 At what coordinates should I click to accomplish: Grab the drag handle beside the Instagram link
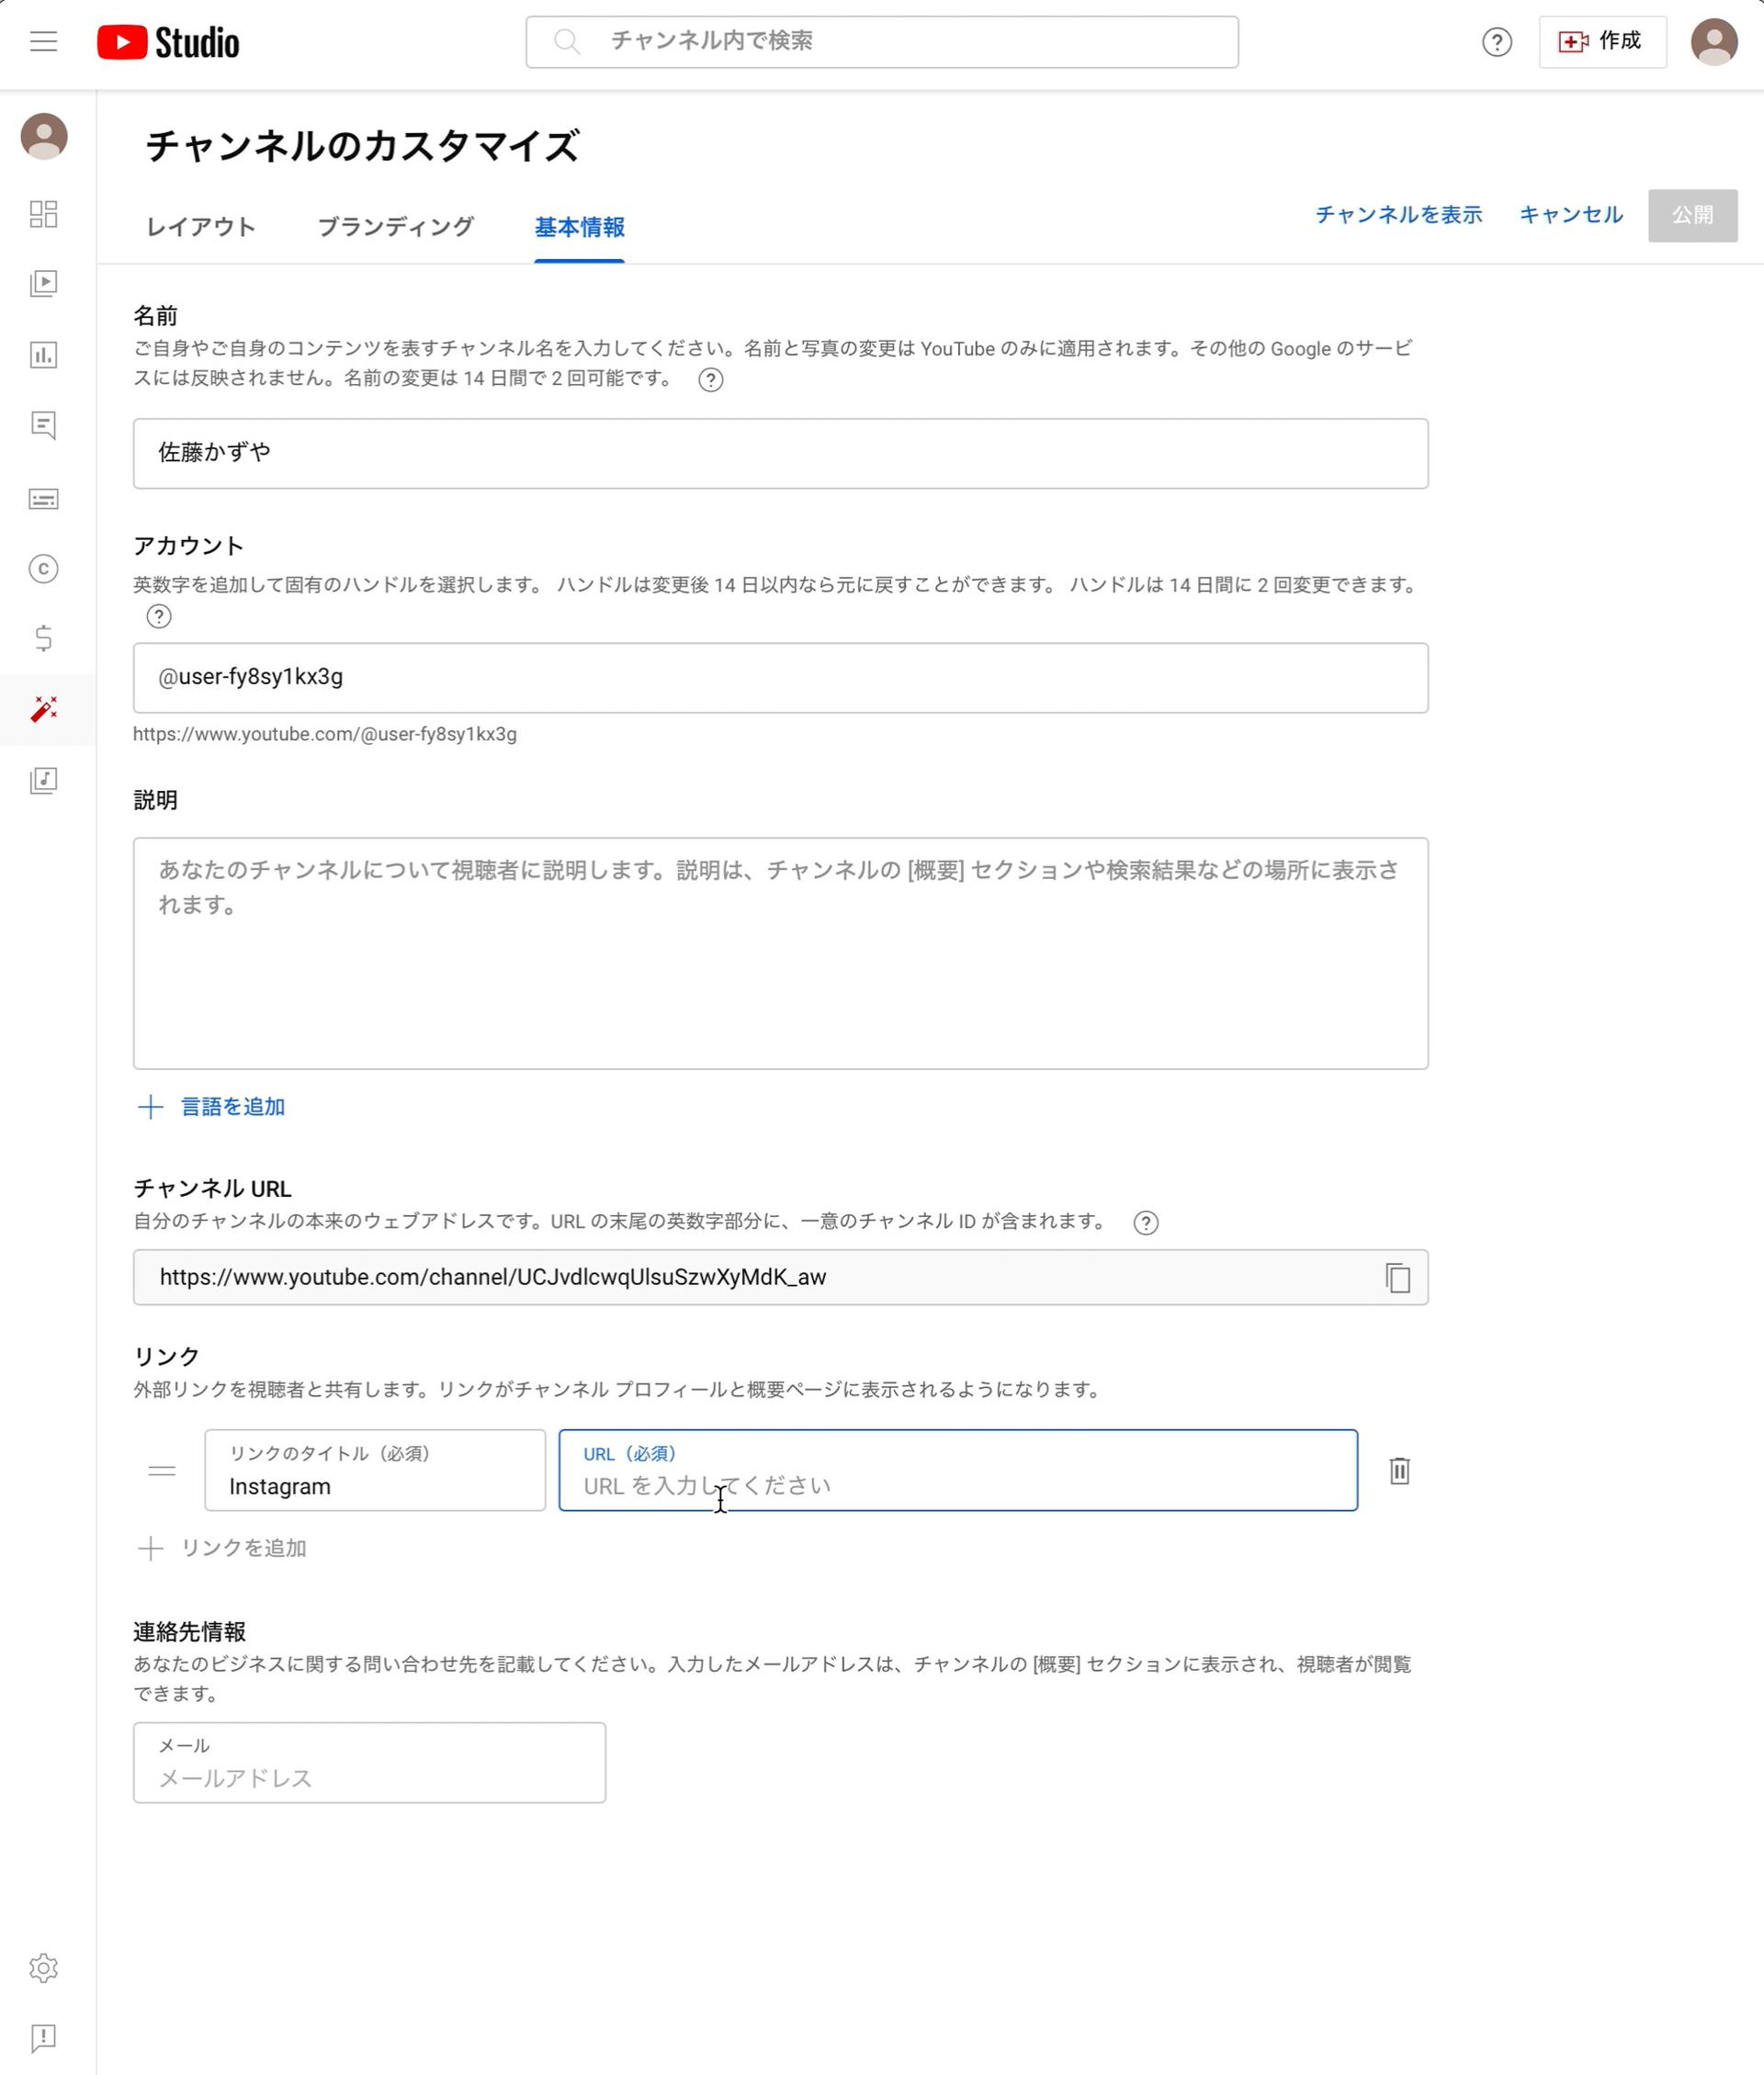tap(161, 1471)
